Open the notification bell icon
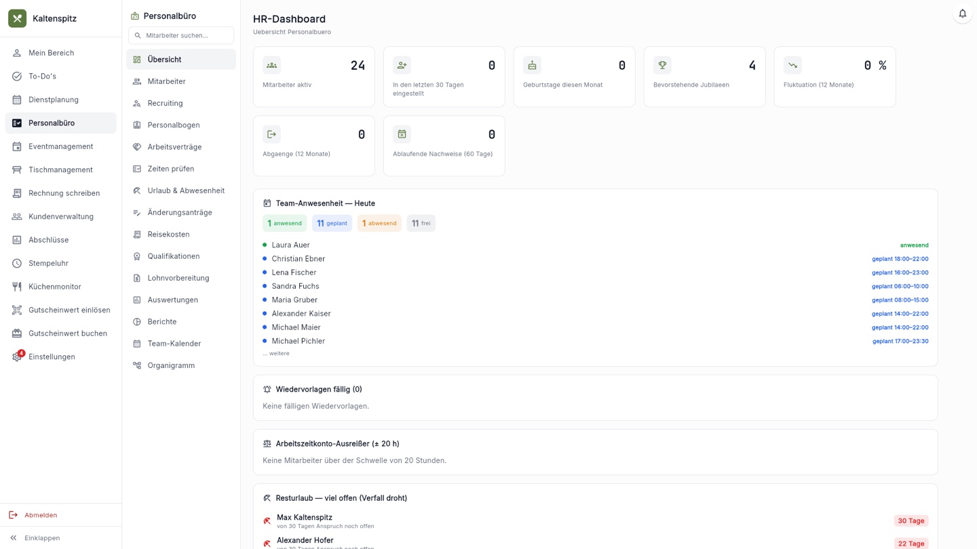The image size is (977, 549). coord(962,14)
